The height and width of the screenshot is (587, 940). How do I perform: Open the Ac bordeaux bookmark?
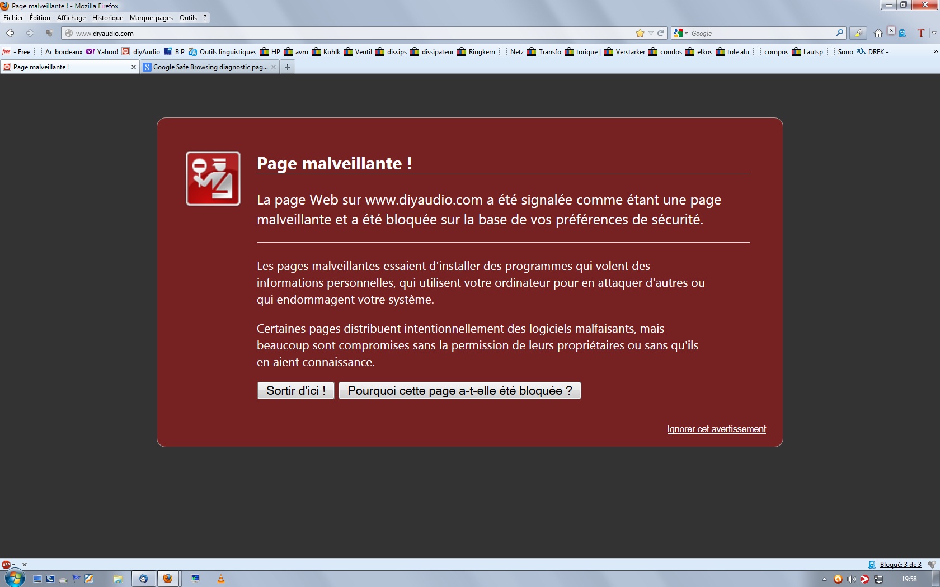(58, 51)
